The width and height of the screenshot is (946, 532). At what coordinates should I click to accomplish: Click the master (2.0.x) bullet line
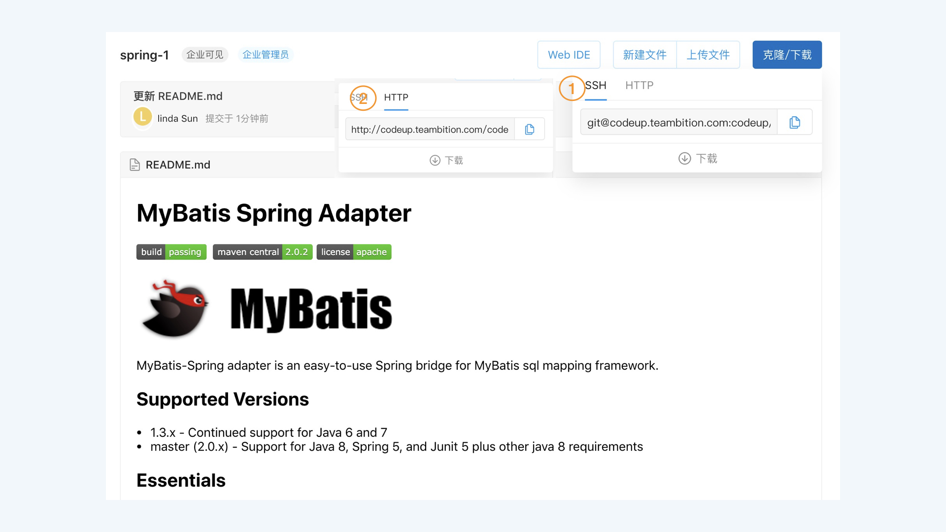coord(397,447)
